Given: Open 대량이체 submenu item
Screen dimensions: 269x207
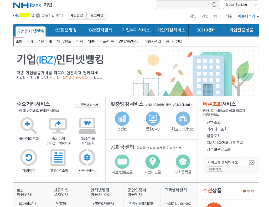Looking at the screenshot, I should (x=45, y=42).
